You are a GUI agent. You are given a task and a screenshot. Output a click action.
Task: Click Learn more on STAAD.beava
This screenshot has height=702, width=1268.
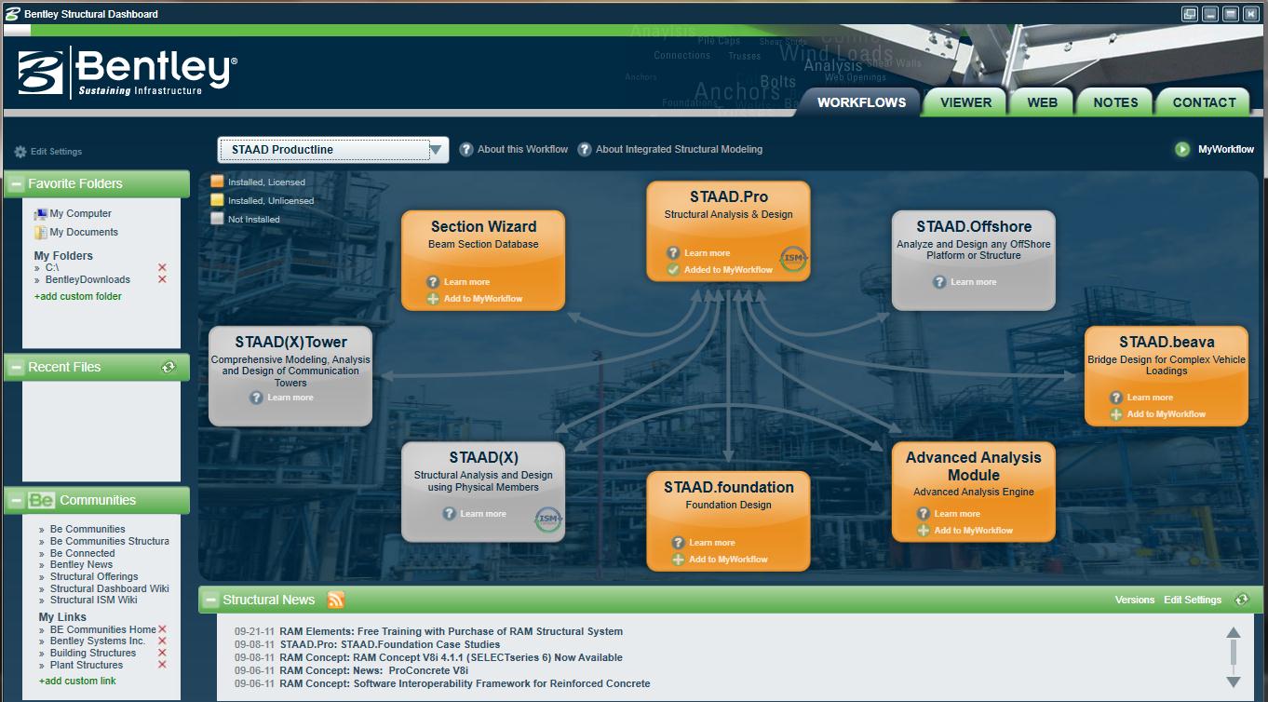pos(1150,398)
